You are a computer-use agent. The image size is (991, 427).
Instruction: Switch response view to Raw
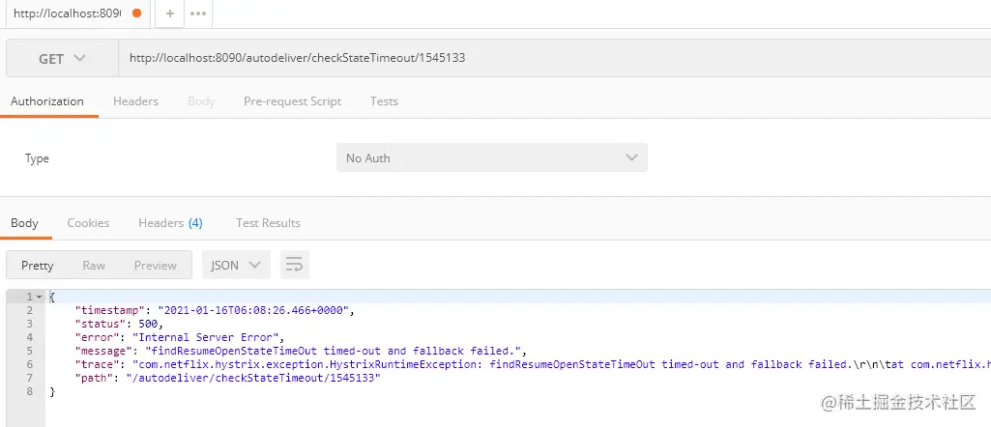pos(94,265)
